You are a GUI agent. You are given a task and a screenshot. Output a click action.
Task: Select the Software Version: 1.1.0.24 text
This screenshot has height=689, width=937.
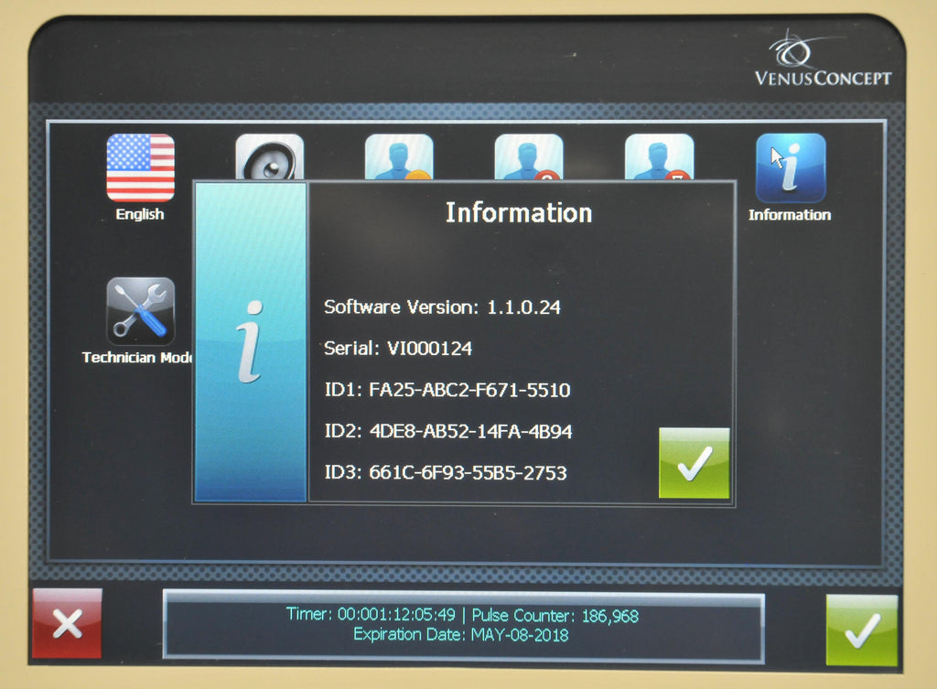pos(442,307)
